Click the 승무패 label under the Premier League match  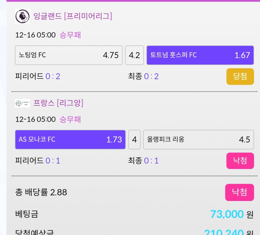(x=70, y=35)
